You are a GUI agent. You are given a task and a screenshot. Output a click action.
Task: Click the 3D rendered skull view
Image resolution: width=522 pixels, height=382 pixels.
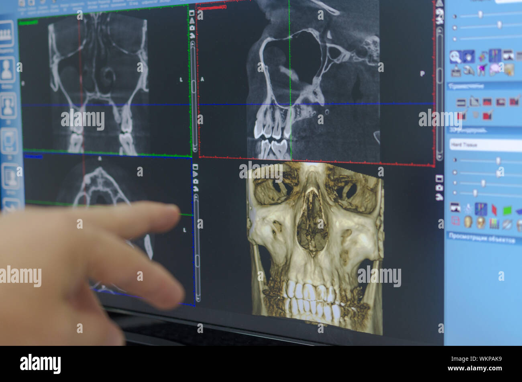[x=316, y=248]
